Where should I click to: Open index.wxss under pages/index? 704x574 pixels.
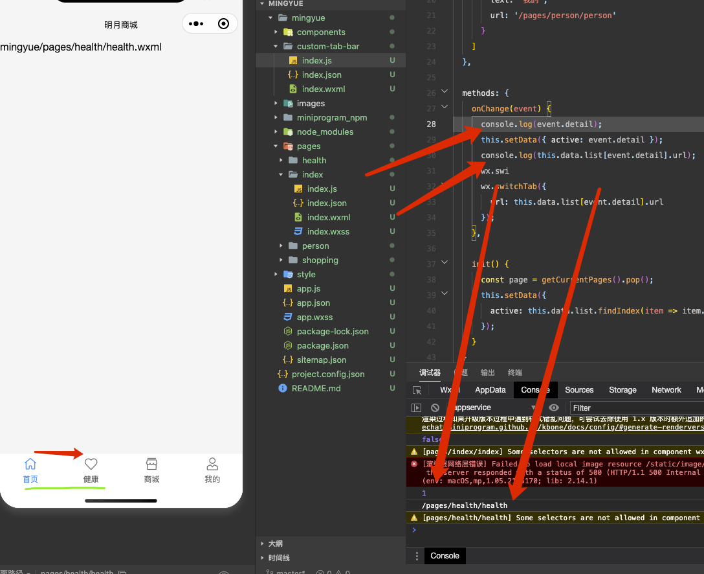coord(328,231)
